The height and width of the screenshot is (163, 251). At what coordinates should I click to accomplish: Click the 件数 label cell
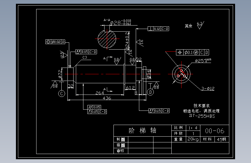tap(179, 133)
